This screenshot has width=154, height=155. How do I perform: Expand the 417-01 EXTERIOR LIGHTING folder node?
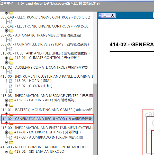coord(6,132)
